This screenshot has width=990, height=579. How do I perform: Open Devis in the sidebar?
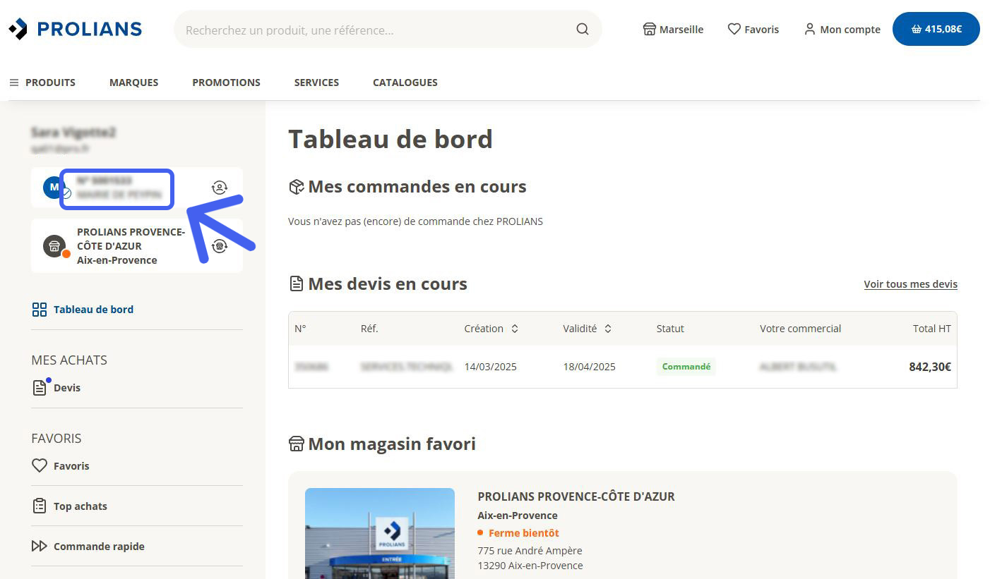click(56, 387)
